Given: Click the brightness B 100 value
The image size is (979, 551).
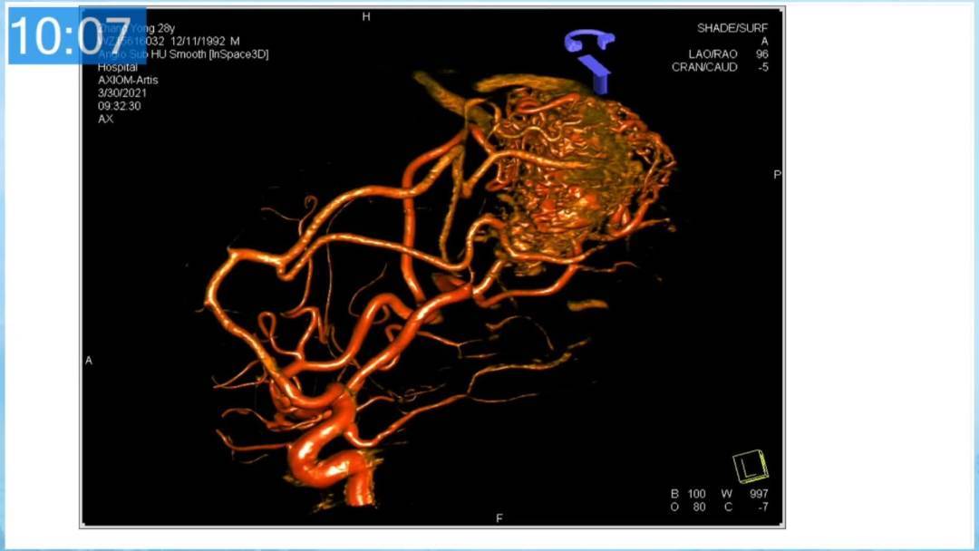Looking at the screenshot, I should [696, 494].
